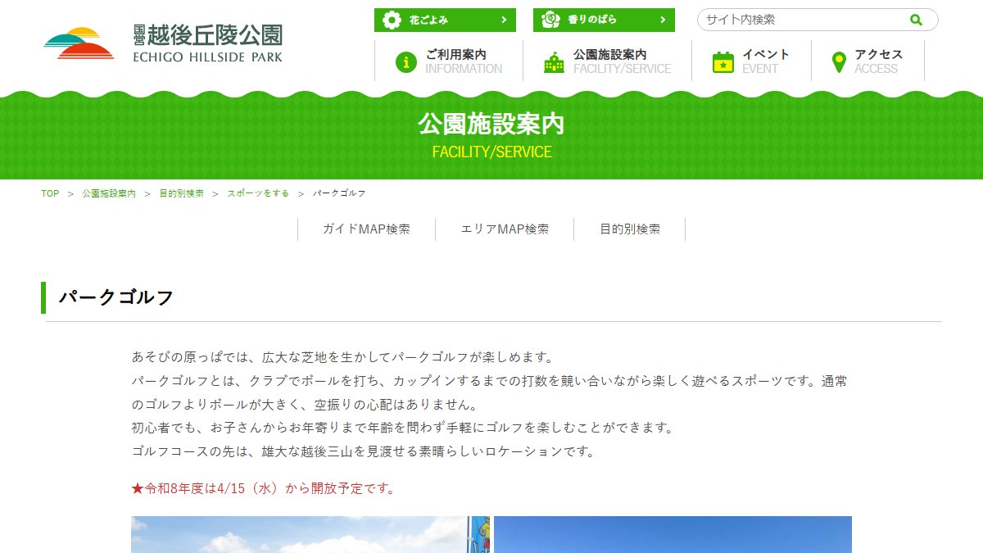Click the event calendar star icon
Viewport: 983px width, 553px height.
click(x=723, y=61)
